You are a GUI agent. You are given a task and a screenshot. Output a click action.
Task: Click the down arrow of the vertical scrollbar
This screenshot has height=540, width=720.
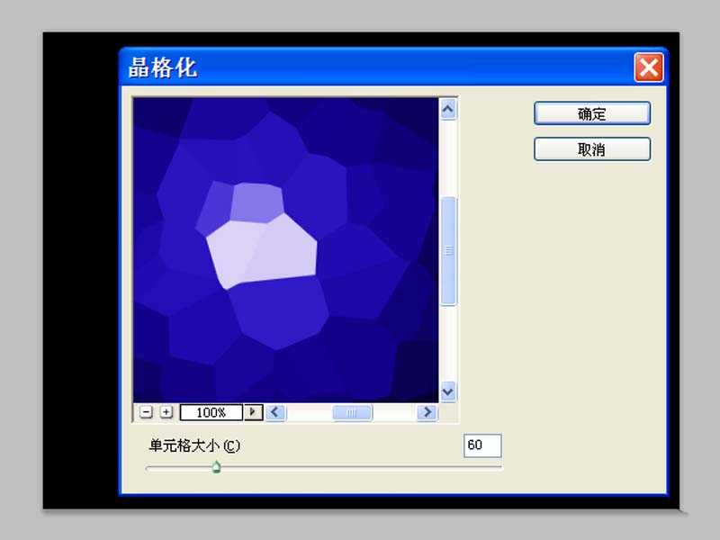[446, 391]
